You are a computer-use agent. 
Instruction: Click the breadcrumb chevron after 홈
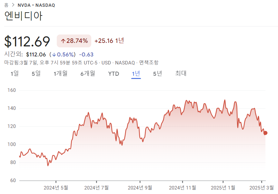click(x=13, y=5)
